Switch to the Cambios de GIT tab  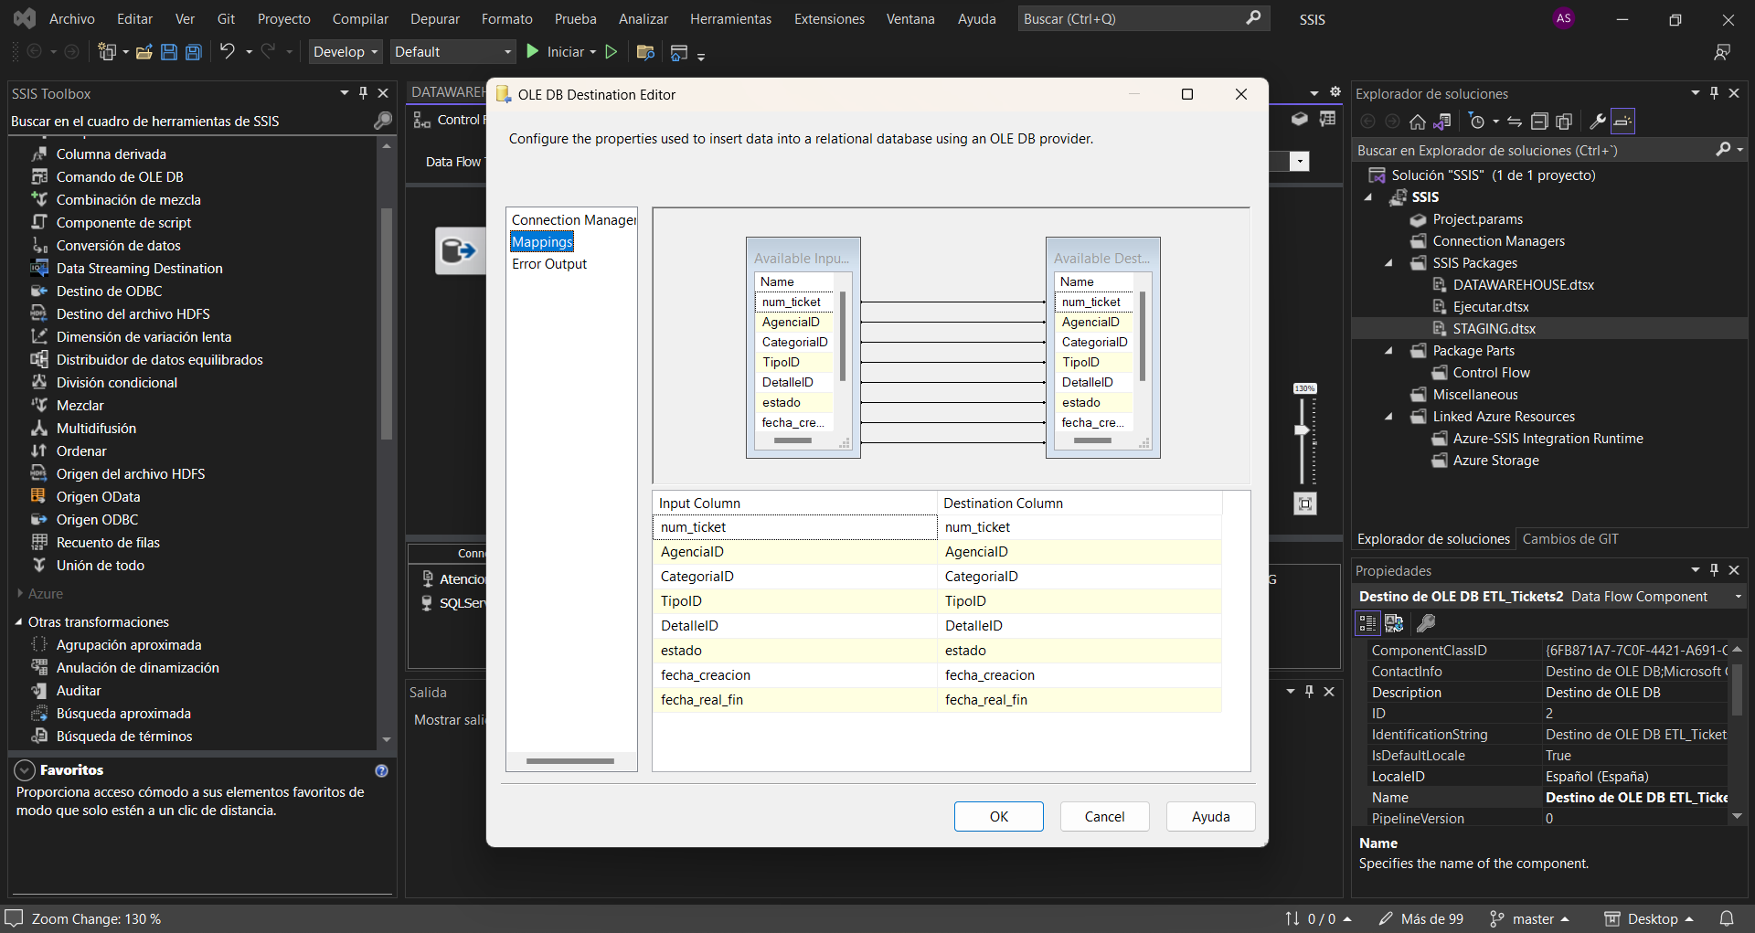pos(1569,539)
